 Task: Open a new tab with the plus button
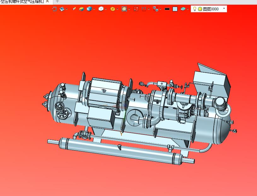point(57,1)
